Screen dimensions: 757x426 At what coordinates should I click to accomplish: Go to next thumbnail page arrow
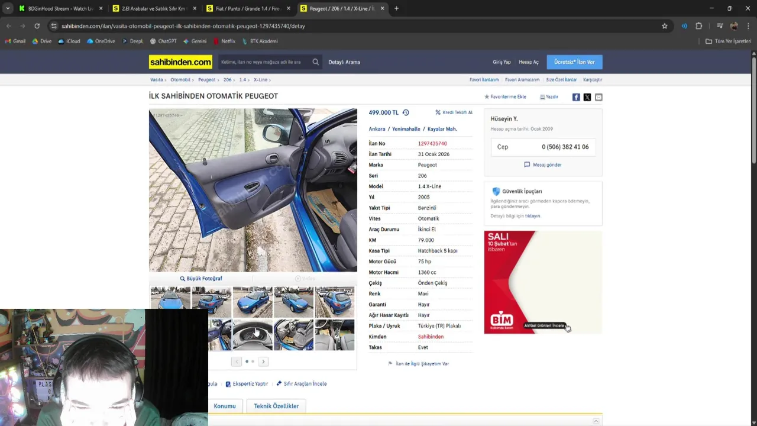[263, 362]
